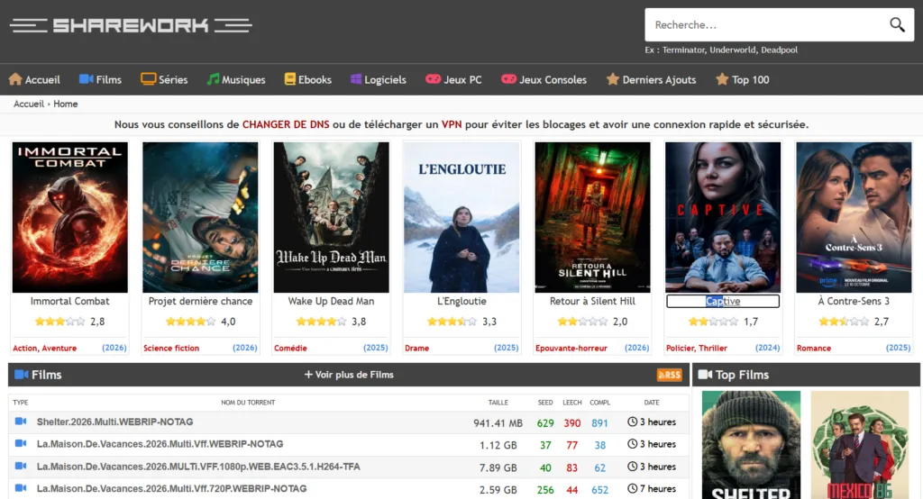The image size is (923, 499).
Task: Click the CHANGER DE DNS text
Action: click(x=286, y=124)
